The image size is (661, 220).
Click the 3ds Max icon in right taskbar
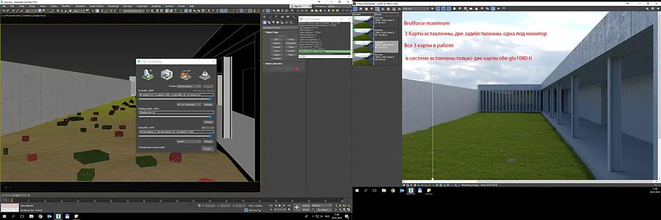(x=411, y=190)
